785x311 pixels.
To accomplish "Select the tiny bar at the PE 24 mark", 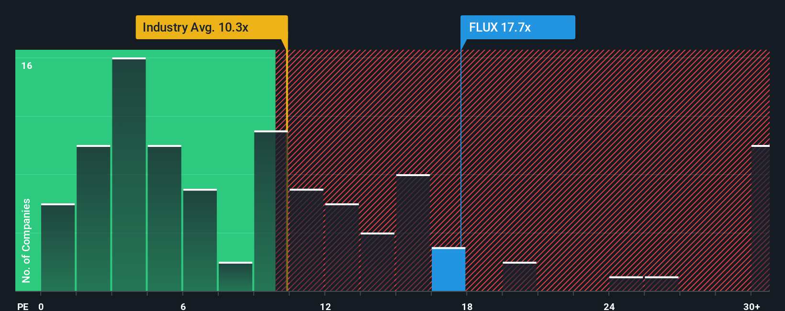I will [x=626, y=284].
